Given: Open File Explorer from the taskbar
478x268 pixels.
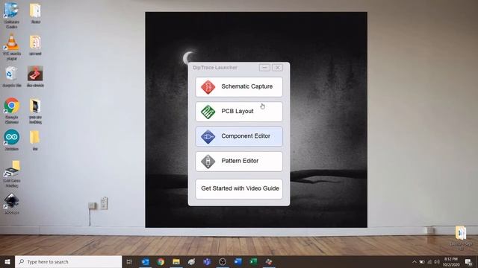Looking at the screenshot, I should pyautogui.click(x=176, y=261).
